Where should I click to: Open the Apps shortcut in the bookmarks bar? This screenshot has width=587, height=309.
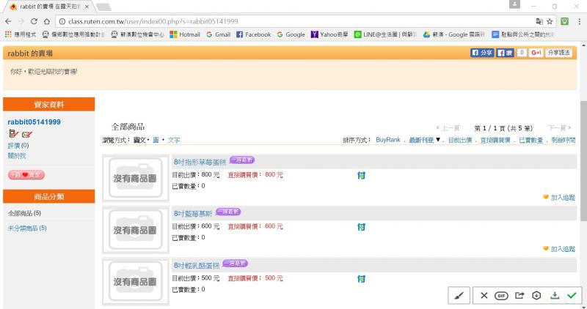[x=21, y=34]
